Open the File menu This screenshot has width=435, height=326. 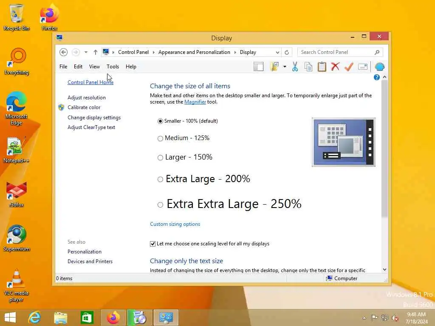click(x=63, y=67)
